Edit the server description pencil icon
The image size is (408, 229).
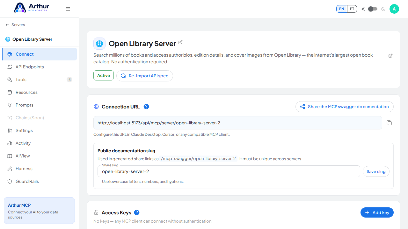[x=390, y=56]
